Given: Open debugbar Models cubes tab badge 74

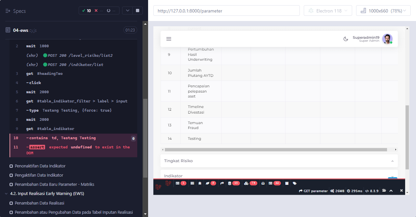Looking at the screenshot, I should (250, 183).
